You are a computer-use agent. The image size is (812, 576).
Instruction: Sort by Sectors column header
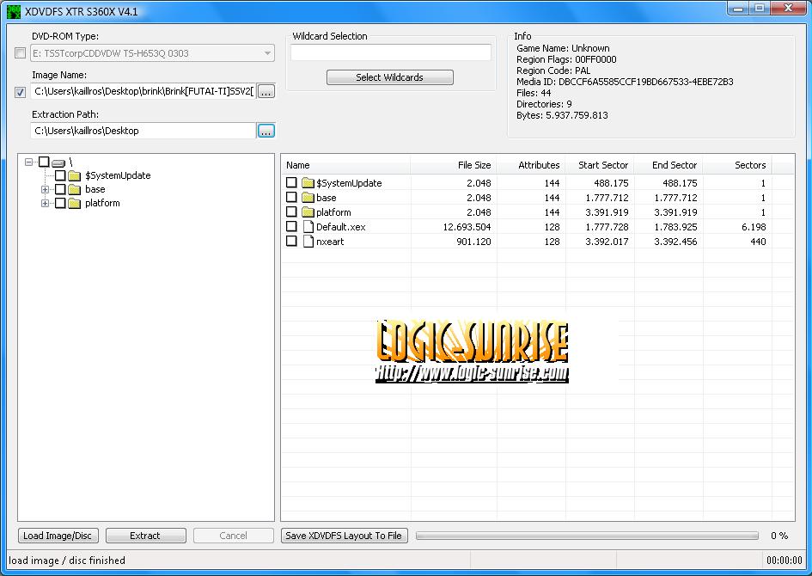[737, 165]
